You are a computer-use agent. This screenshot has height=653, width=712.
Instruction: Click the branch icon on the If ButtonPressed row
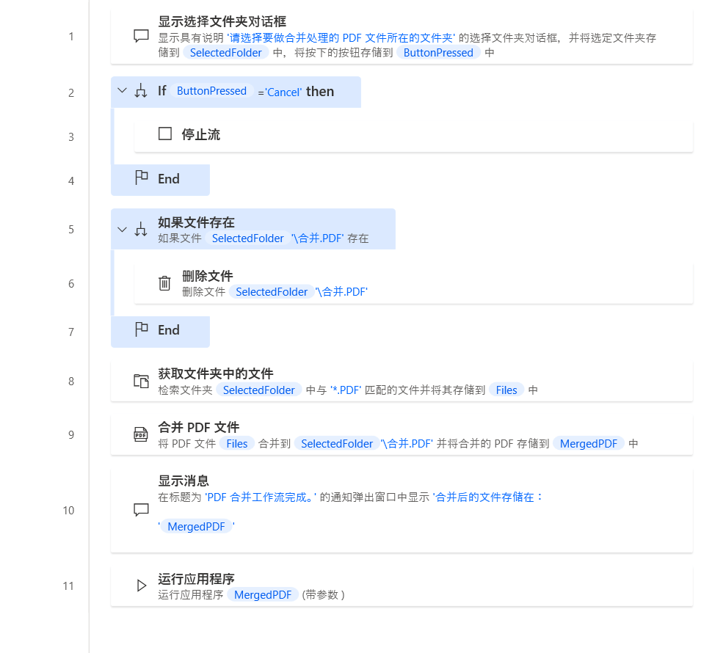click(141, 92)
